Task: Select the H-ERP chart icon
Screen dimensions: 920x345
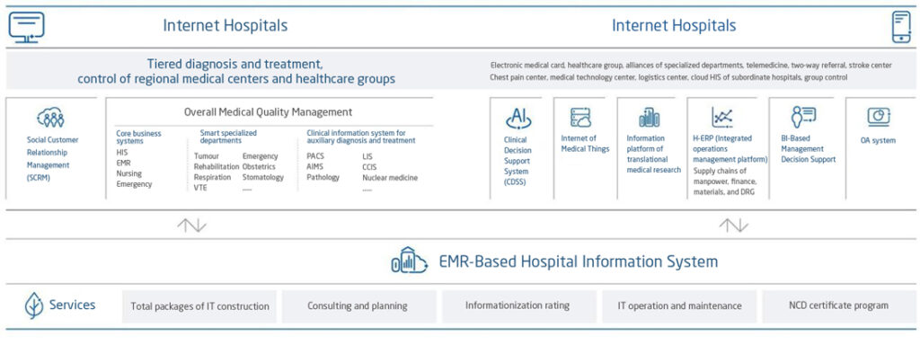Action: click(x=721, y=118)
